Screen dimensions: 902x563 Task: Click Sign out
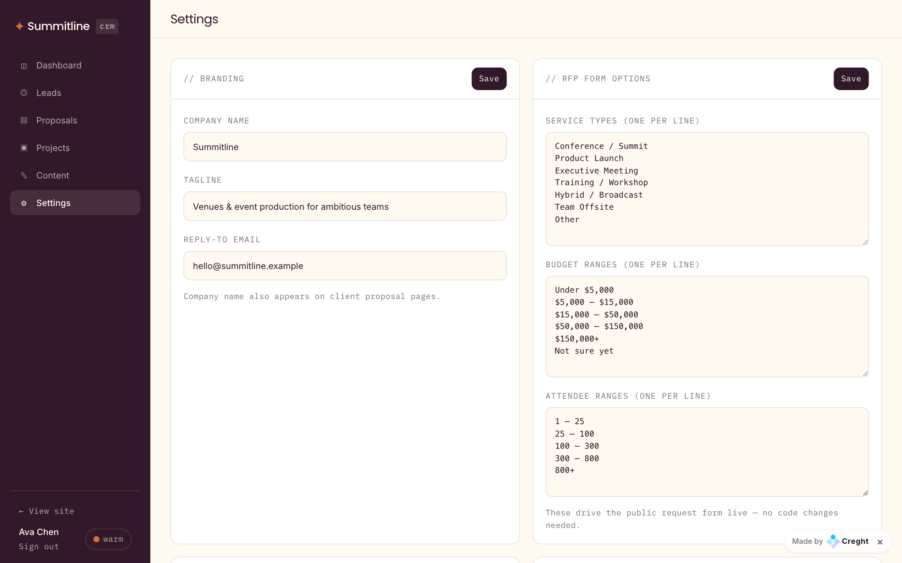(x=39, y=547)
